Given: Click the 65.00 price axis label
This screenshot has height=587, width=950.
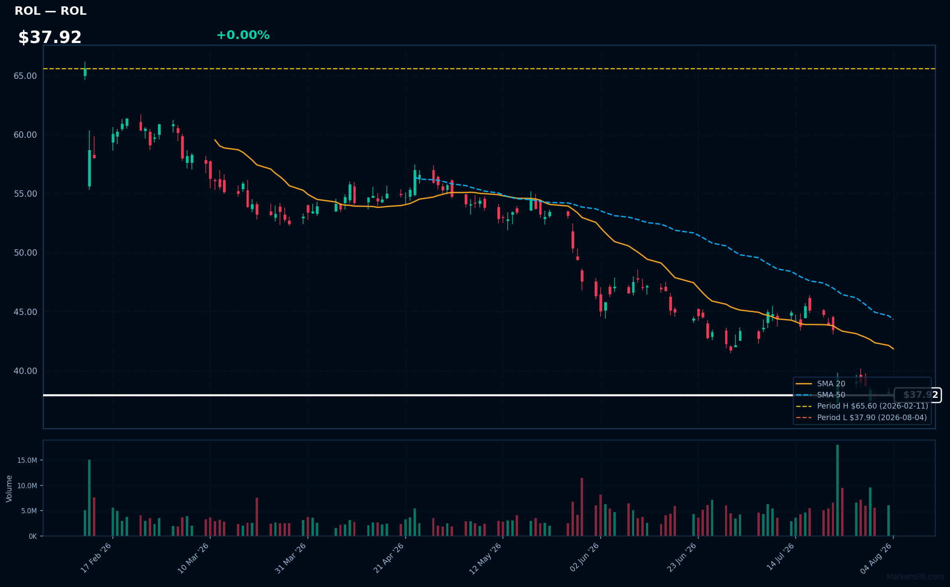Looking at the screenshot, I should 25,76.
